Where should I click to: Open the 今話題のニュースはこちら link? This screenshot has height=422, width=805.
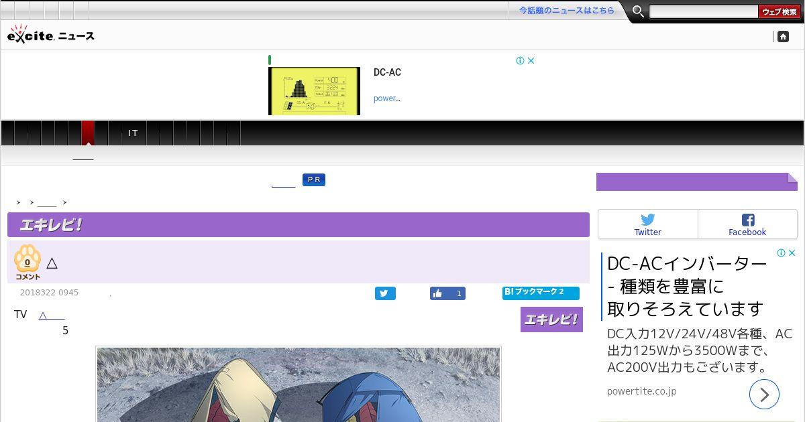566,11
